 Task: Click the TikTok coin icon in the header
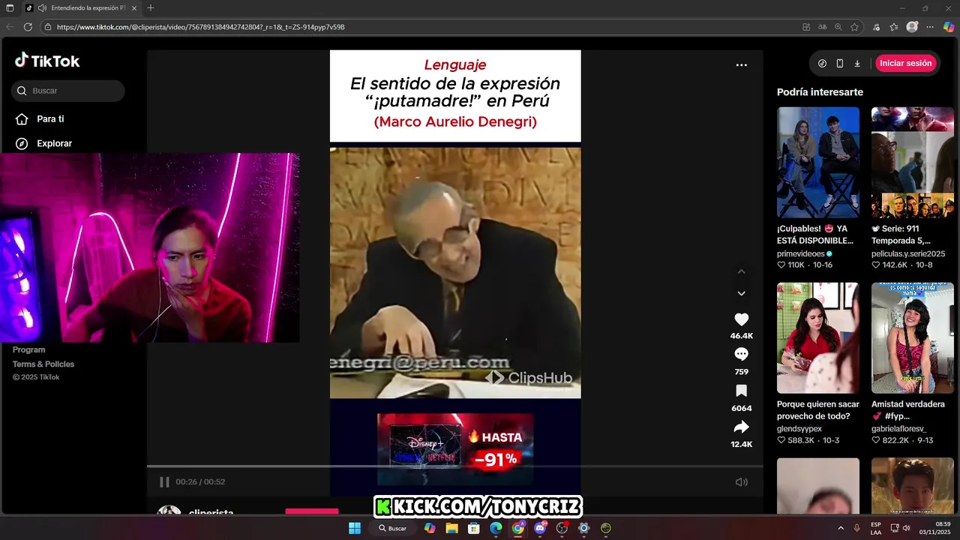[x=822, y=64]
